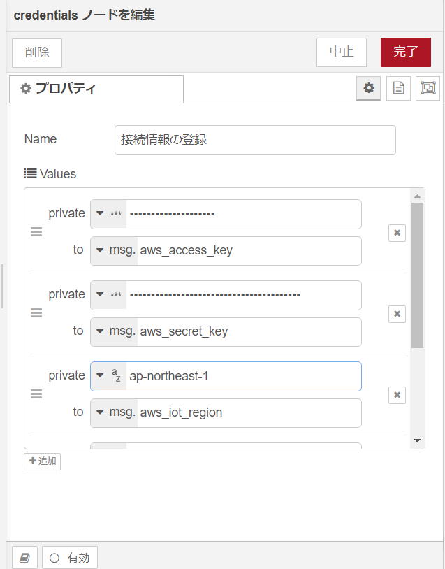Click the 中止 cancel button
The width and height of the screenshot is (445, 569).
click(x=342, y=52)
